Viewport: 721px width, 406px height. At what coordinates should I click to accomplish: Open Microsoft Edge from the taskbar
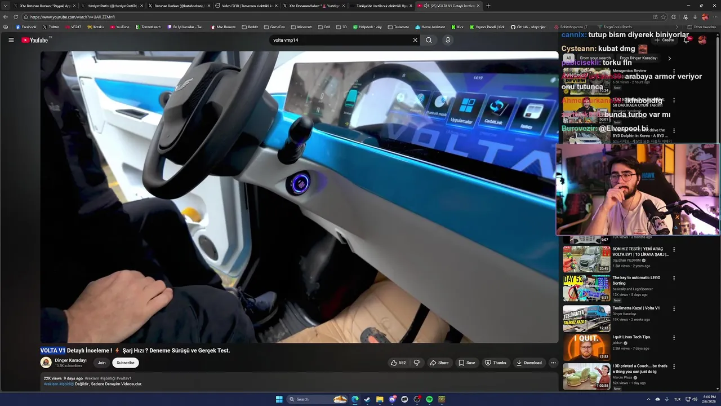pyautogui.click(x=355, y=399)
